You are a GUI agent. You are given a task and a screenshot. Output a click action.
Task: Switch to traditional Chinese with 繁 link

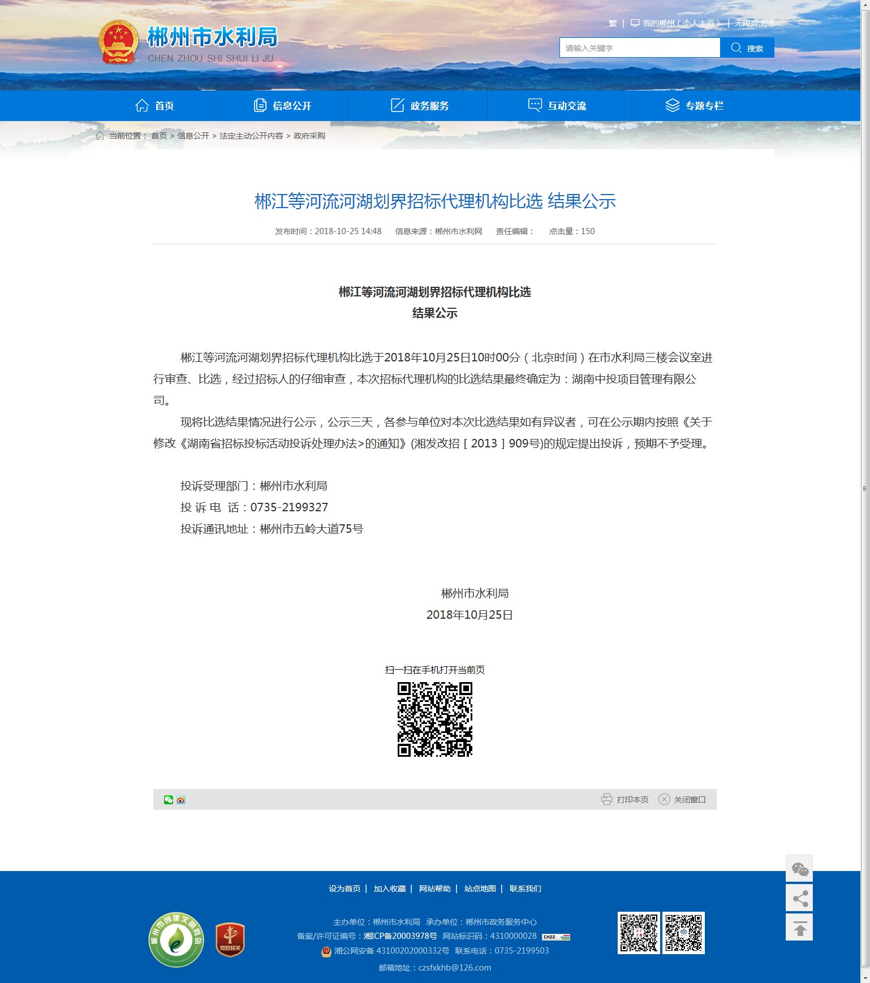point(613,24)
